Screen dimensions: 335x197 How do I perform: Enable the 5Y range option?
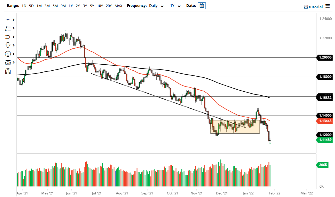click(x=92, y=6)
